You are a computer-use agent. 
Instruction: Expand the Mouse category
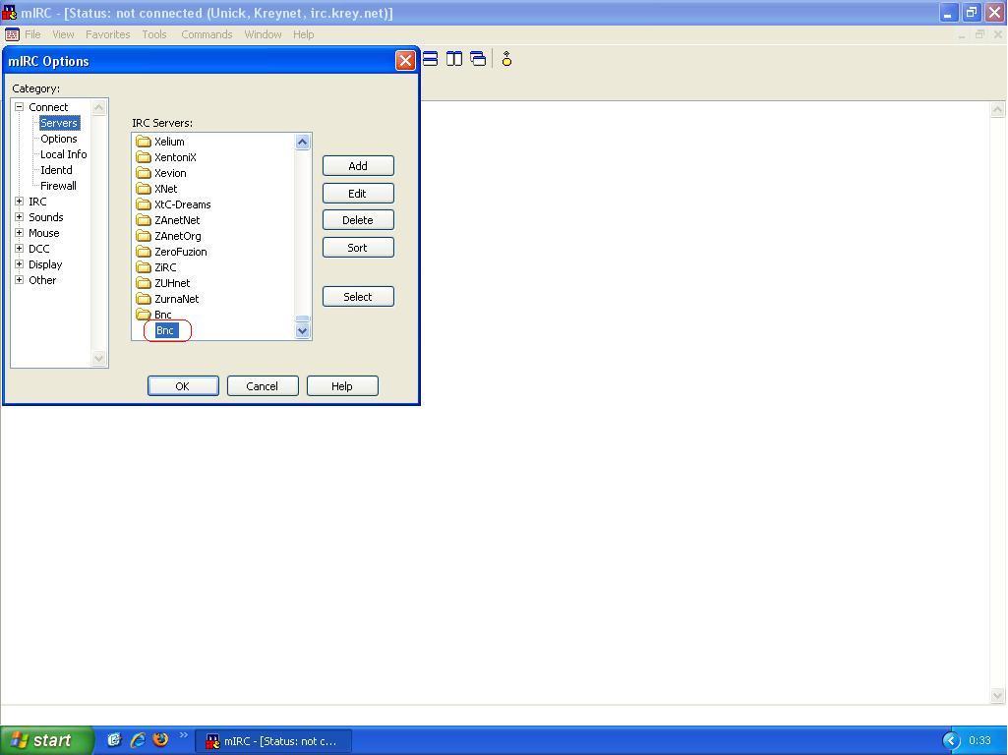coord(20,233)
